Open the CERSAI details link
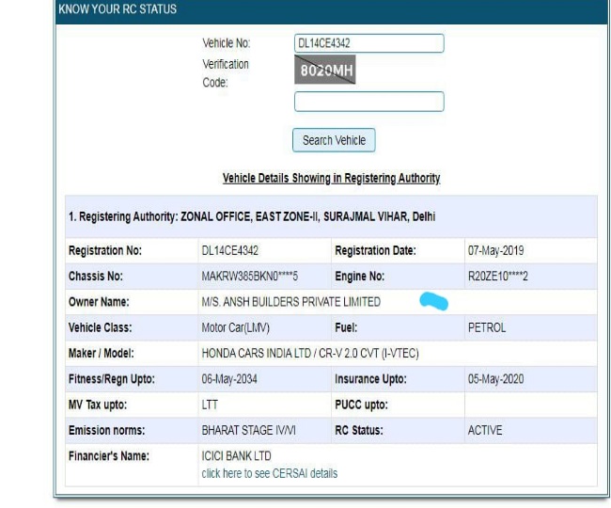 point(269,473)
